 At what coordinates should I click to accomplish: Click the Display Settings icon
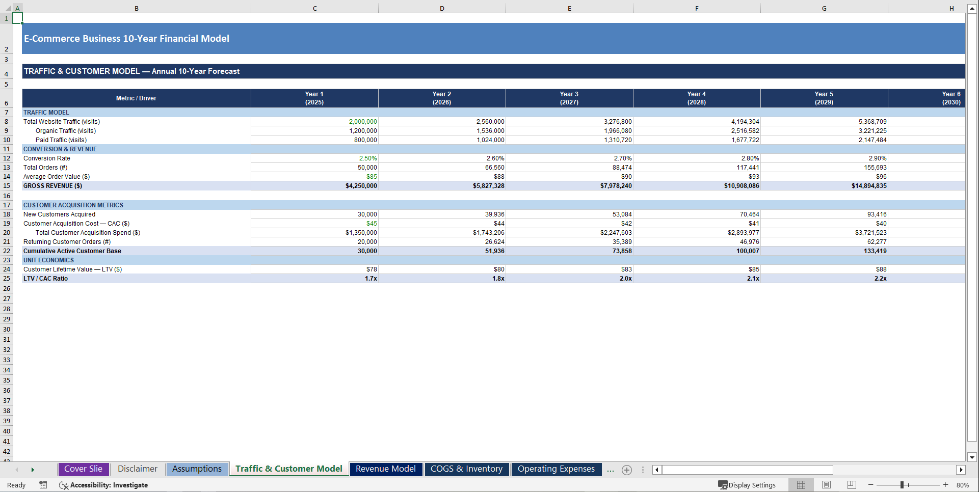point(747,485)
